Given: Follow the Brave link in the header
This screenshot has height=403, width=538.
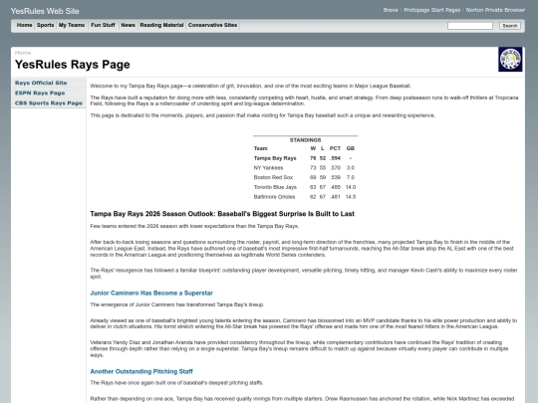Looking at the screenshot, I should point(391,10).
